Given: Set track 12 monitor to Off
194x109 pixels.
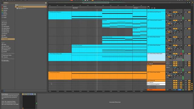Looking at the screenshot, I should coord(171,32).
